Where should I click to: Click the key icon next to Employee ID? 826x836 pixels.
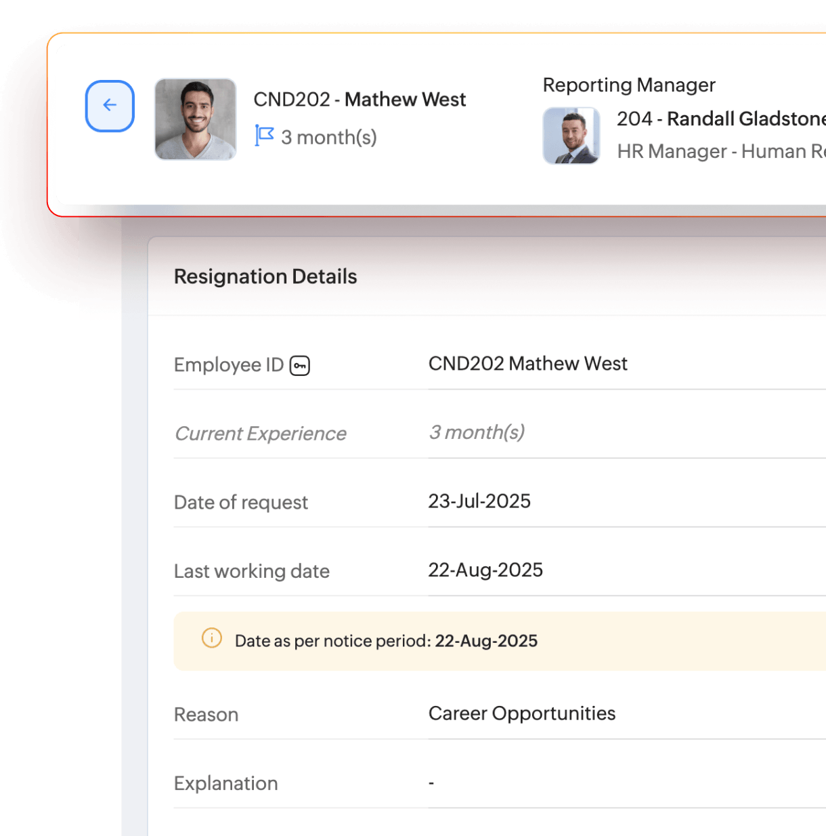(301, 365)
